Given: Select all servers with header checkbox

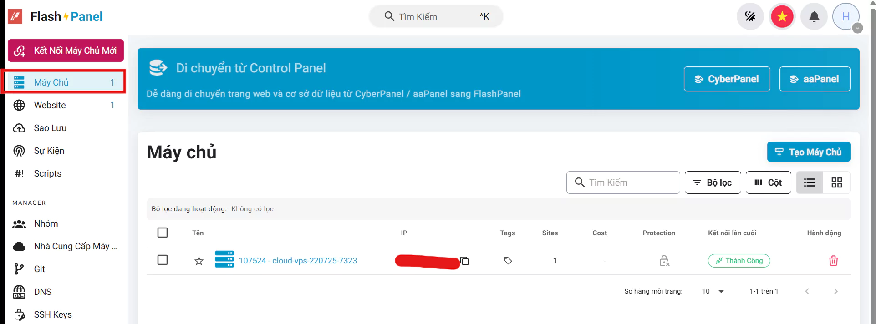Looking at the screenshot, I should click(x=163, y=233).
